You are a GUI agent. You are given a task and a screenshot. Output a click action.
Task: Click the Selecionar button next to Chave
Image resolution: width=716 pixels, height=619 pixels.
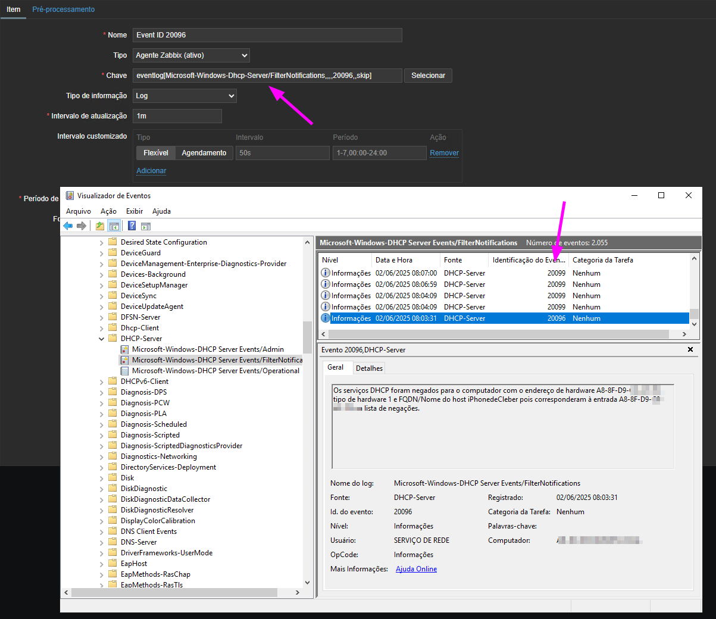[x=428, y=76]
